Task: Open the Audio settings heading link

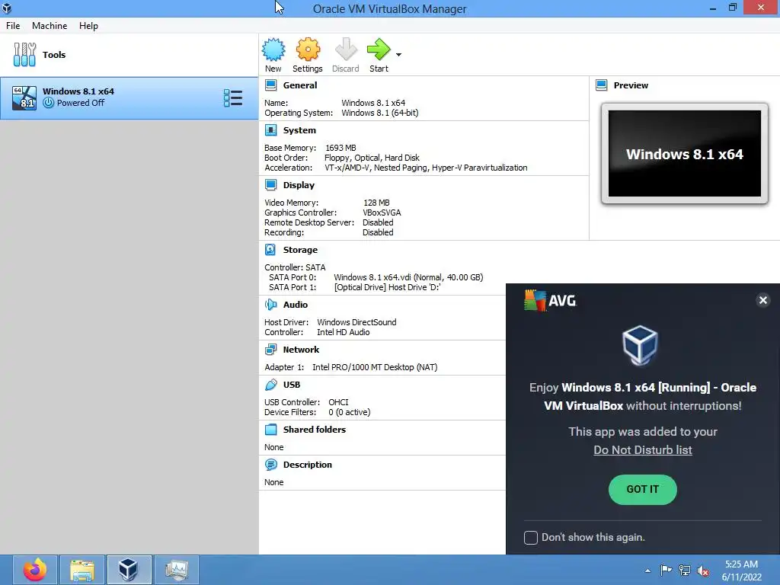Action: click(x=296, y=305)
